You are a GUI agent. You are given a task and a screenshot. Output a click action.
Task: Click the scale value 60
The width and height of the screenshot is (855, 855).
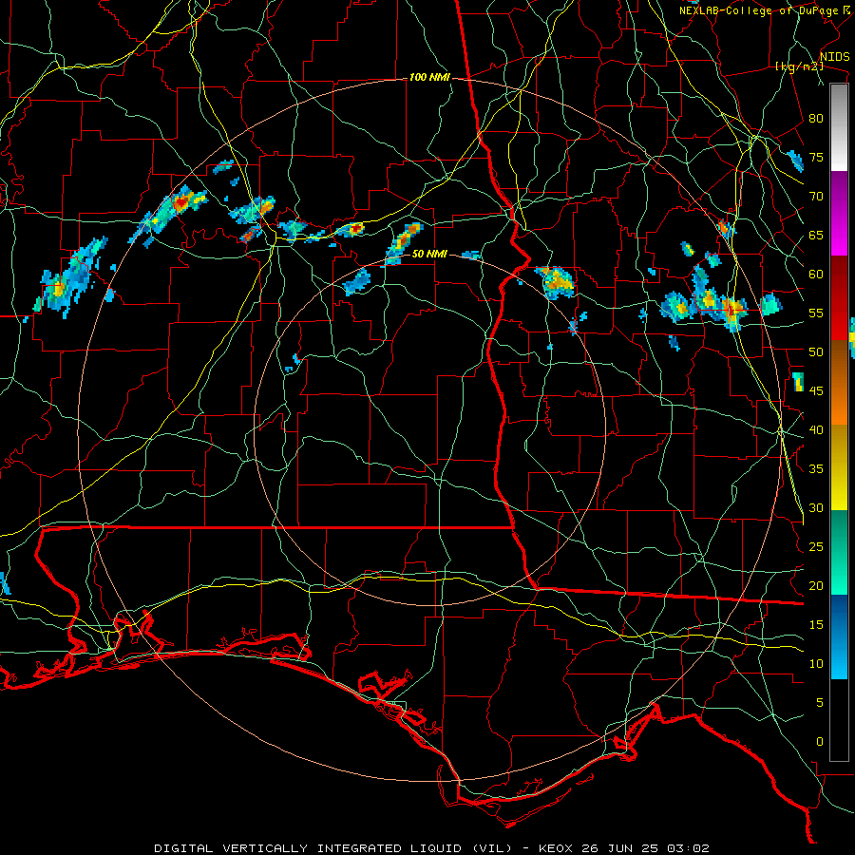coord(816,275)
